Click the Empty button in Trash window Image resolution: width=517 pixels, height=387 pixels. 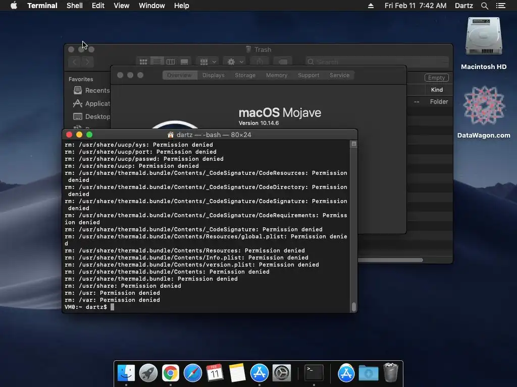tap(436, 78)
